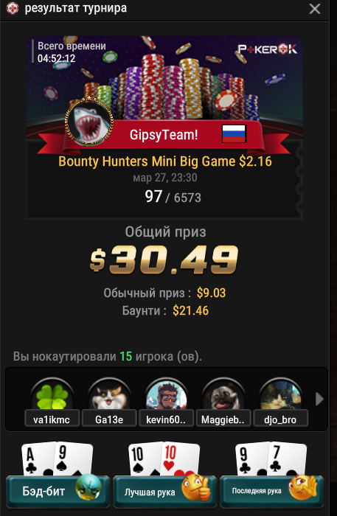The width and height of the screenshot is (337, 516).
Task: Open the Лучшая рука hand button
Action: tap(164, 492)
